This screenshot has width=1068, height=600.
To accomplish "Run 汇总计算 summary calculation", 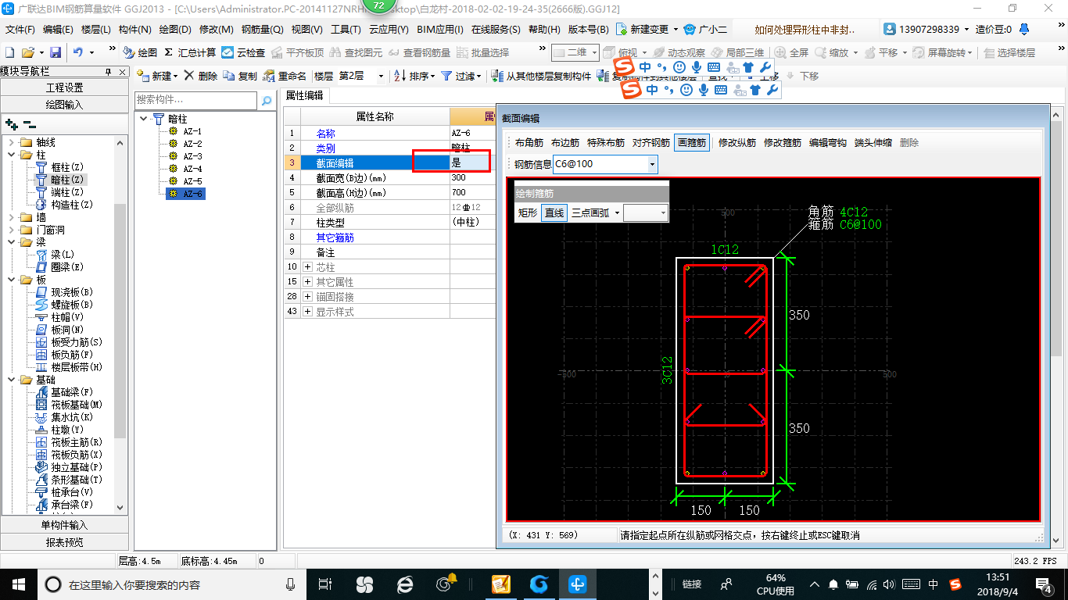I will [x=190, y=52].
